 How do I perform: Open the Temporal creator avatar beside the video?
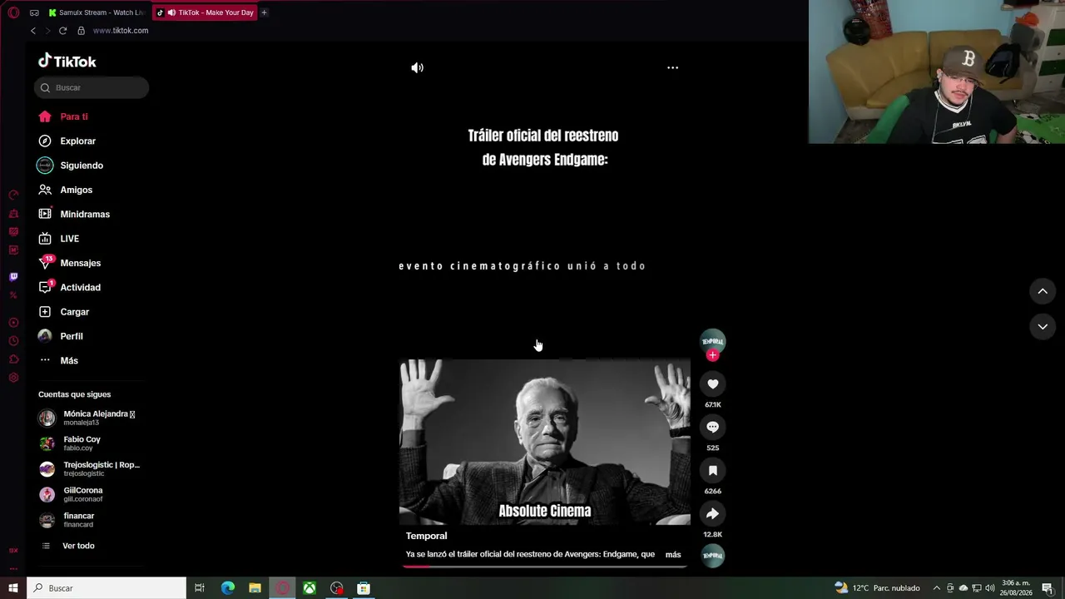713,341
